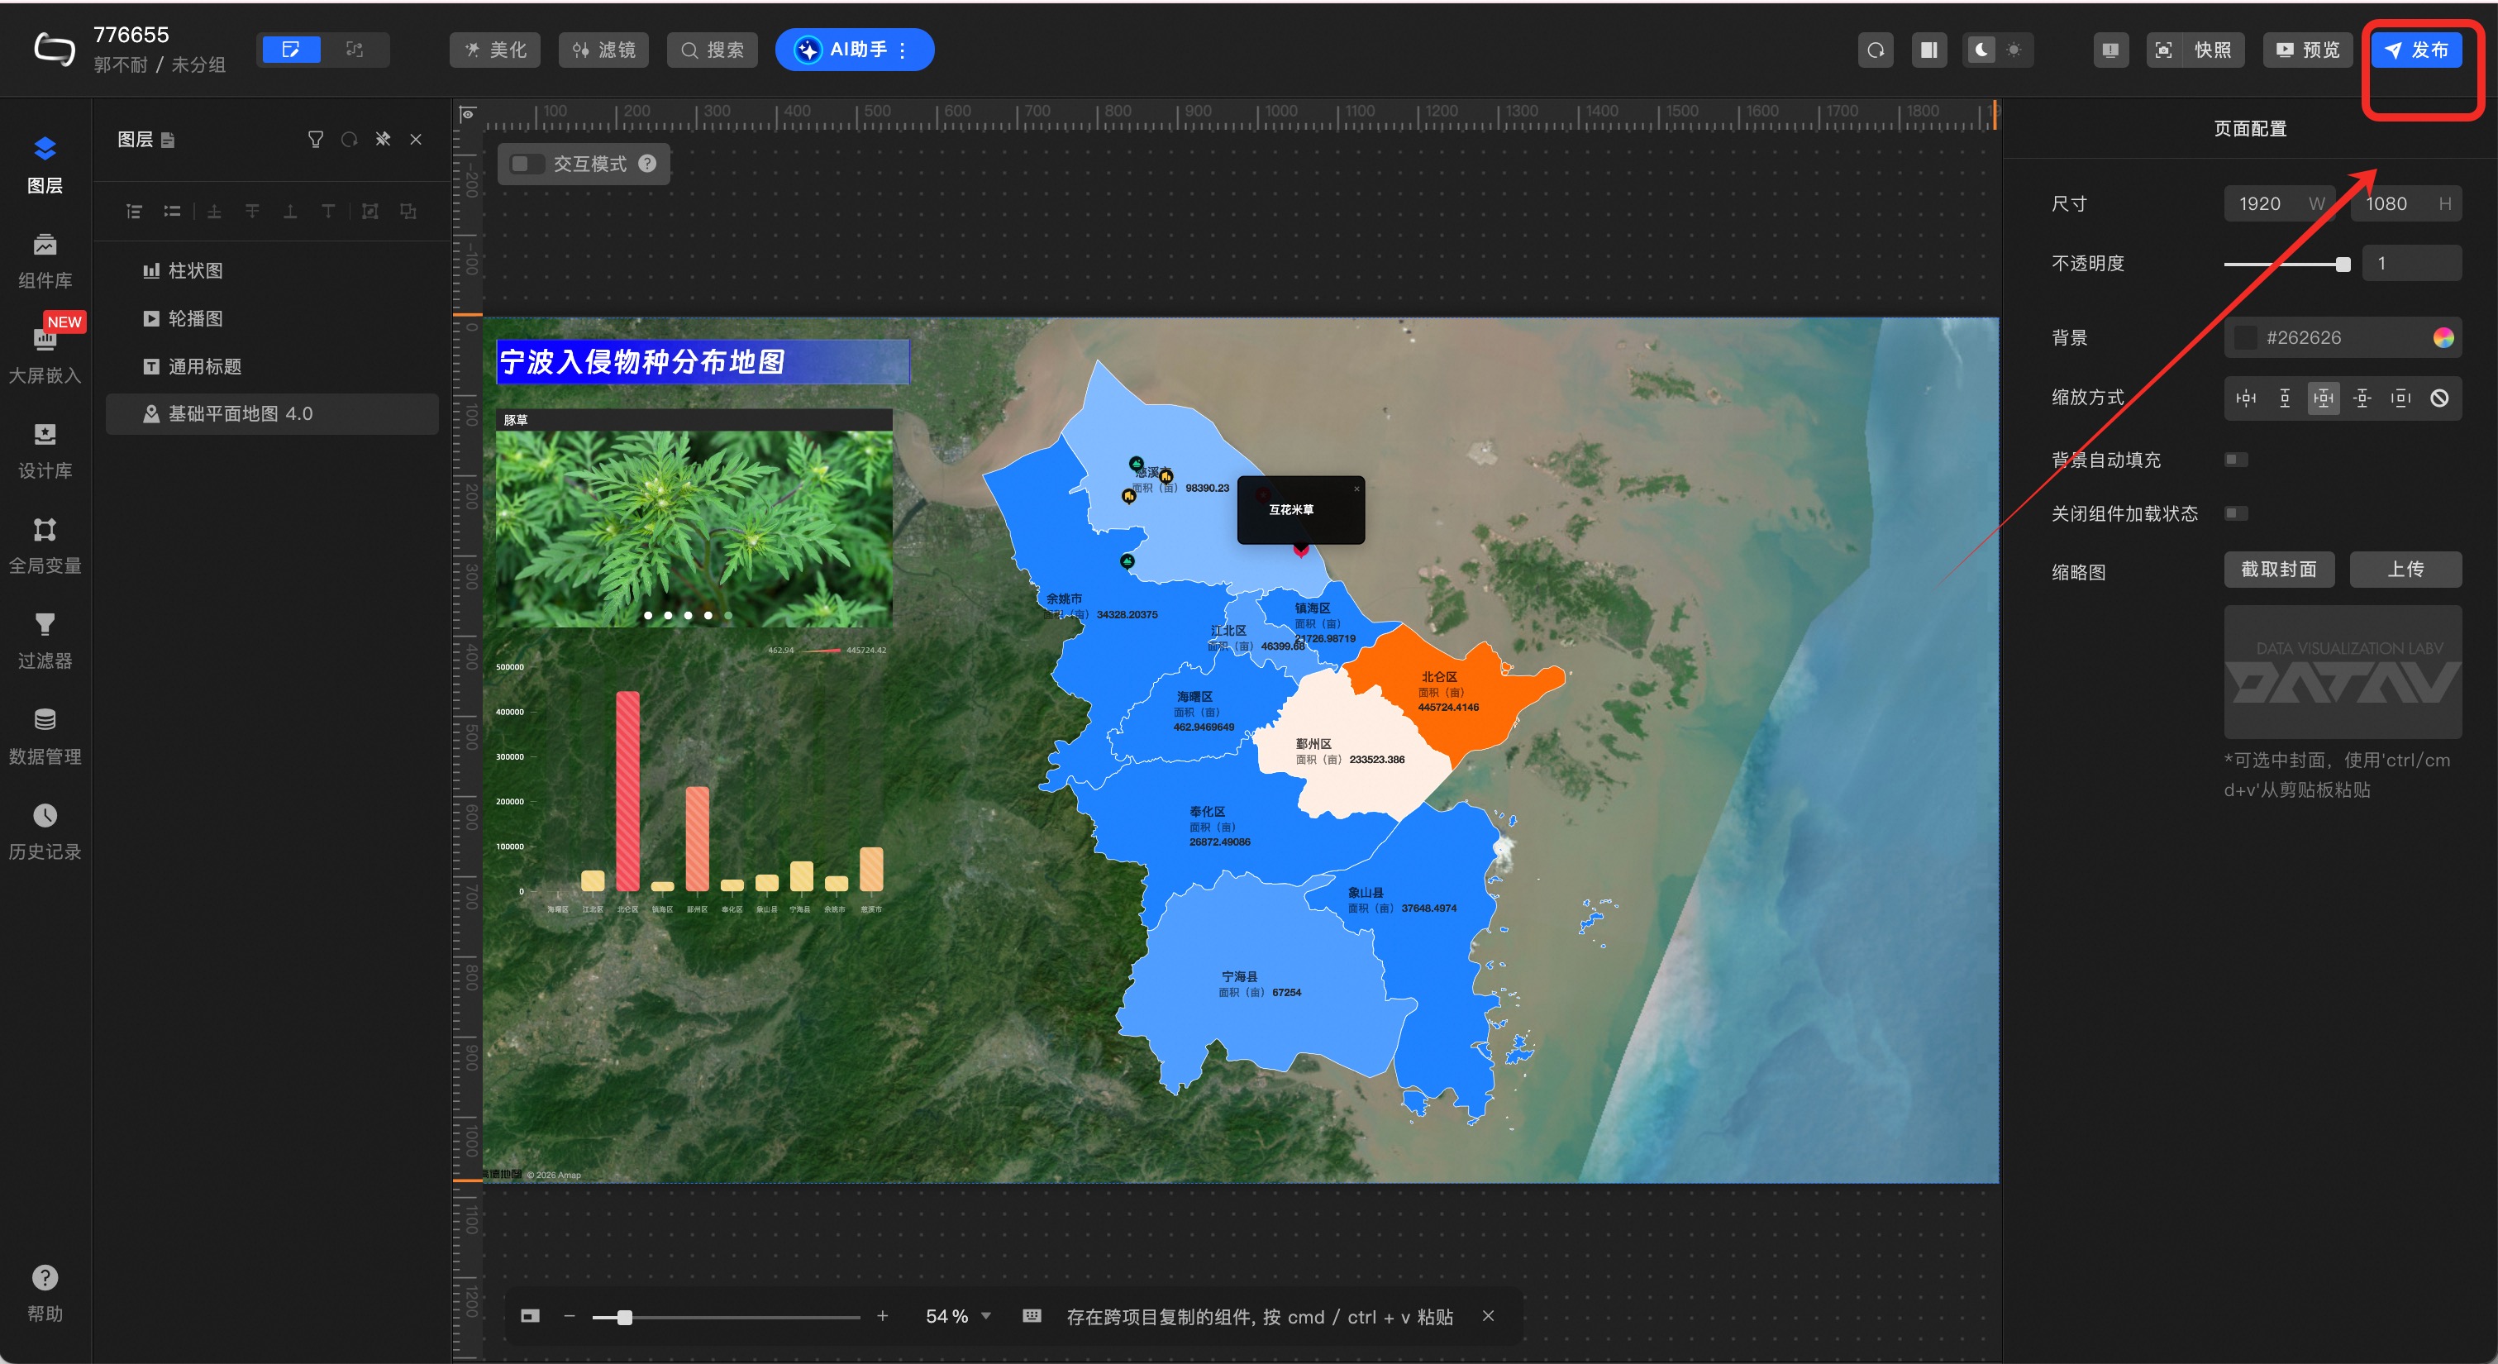This screenshot has width=2498, height=1364.
Task: Expand all layers using tree-expand icon
Action: pos(134,212)
